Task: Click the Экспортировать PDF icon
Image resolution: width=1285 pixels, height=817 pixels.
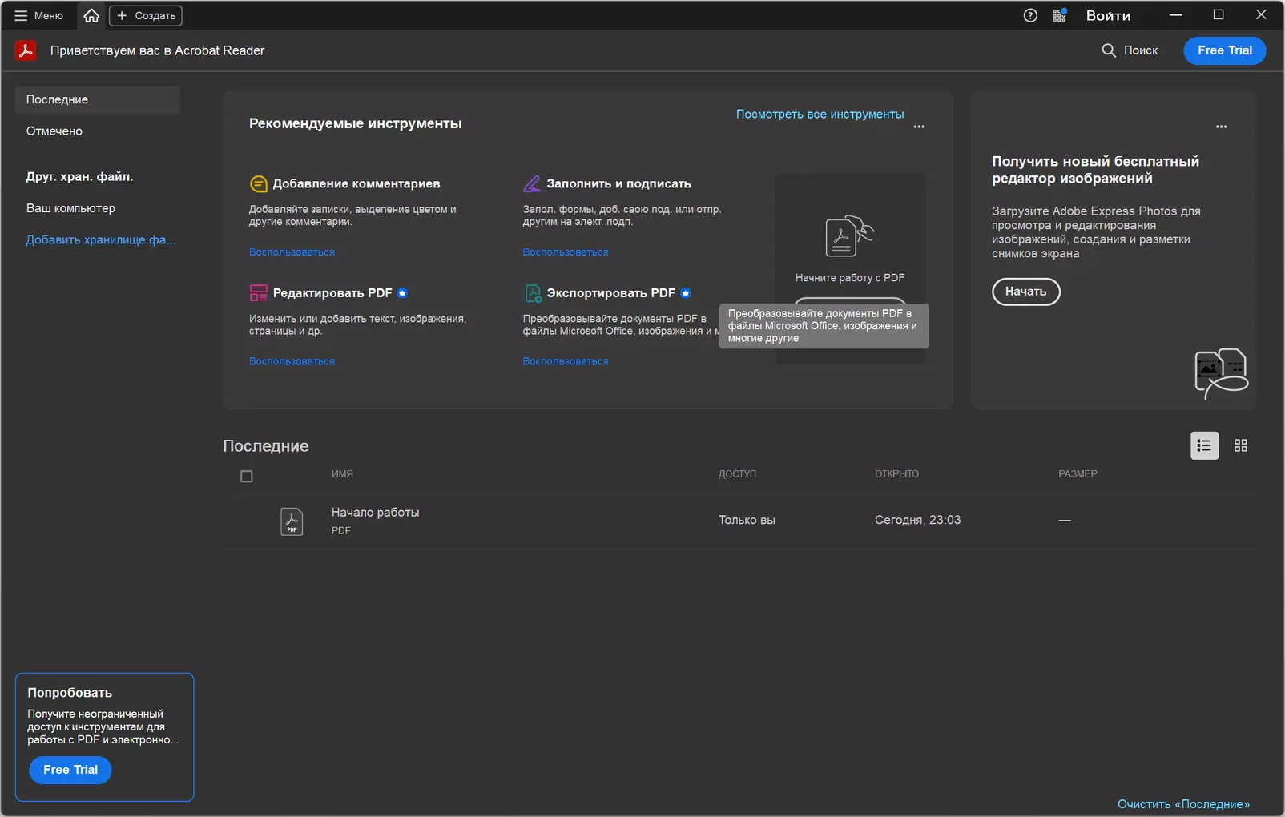Action: [533, 293]
